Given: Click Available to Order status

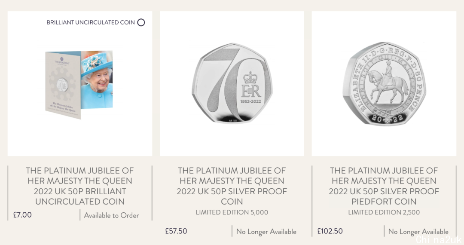Looking at the screenshot, I should [x=112, y=215].
